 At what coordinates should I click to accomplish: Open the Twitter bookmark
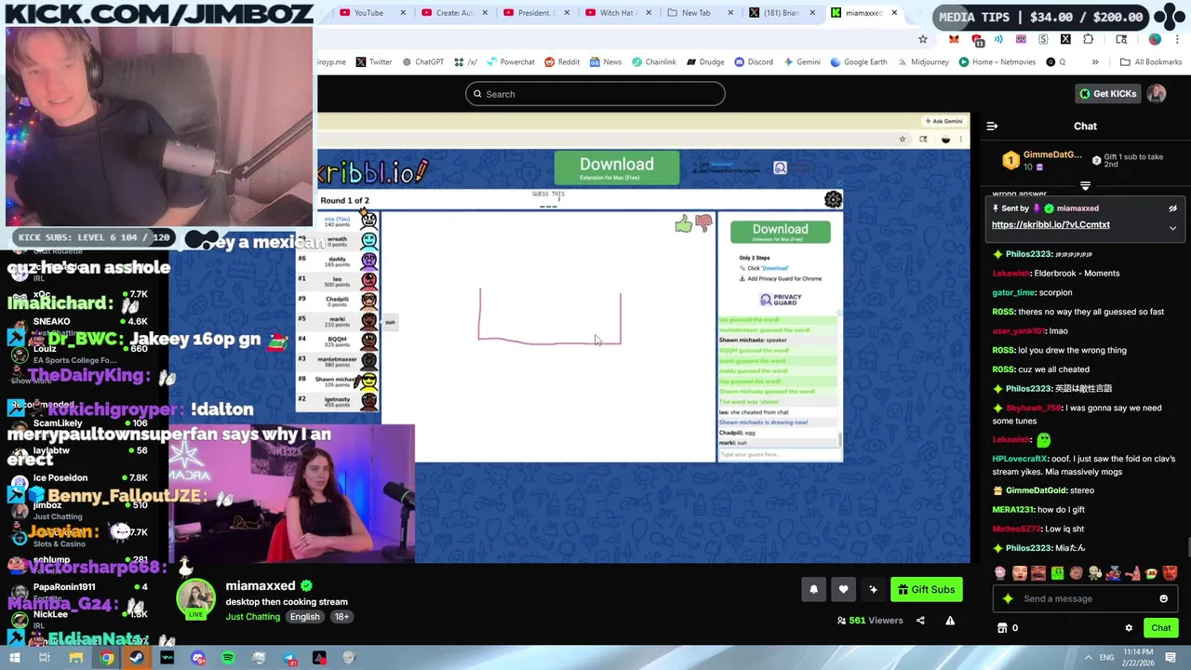pyautogui.click(x=373, y=62)
